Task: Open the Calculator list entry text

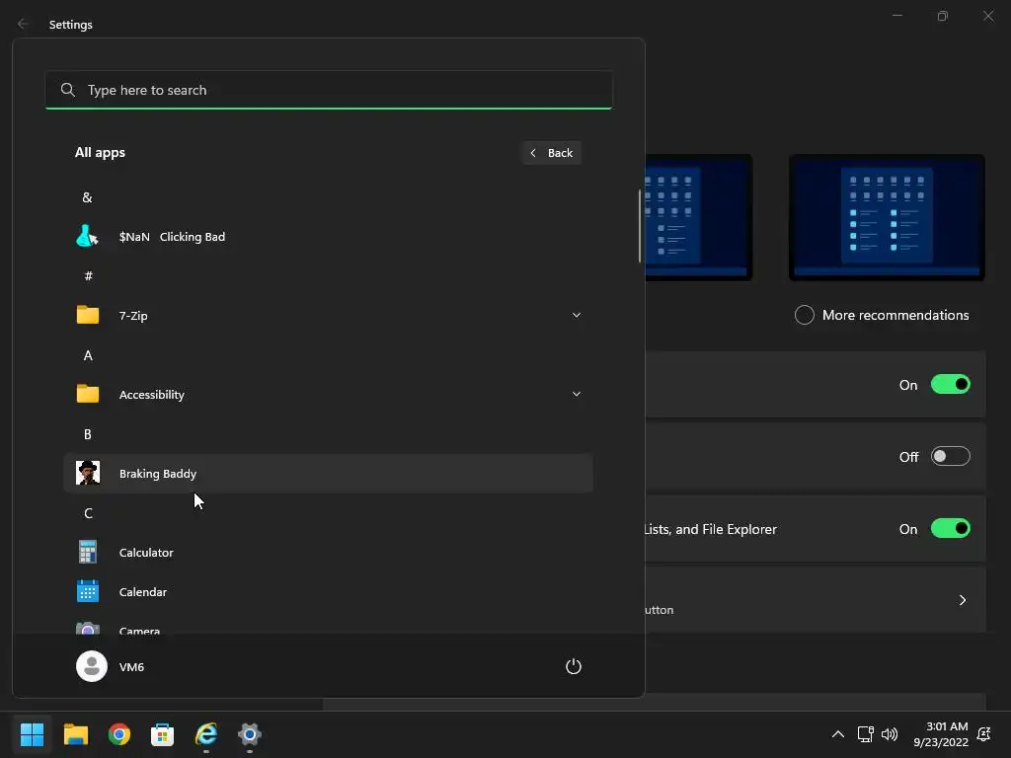Action: coord(146,553)
